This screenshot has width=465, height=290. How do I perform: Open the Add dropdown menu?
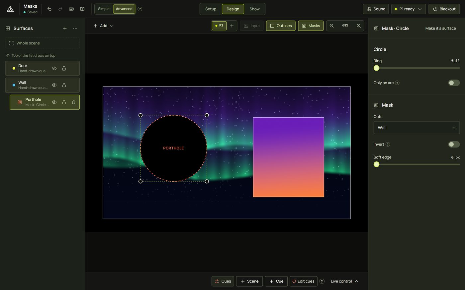[x=104, y=26]
